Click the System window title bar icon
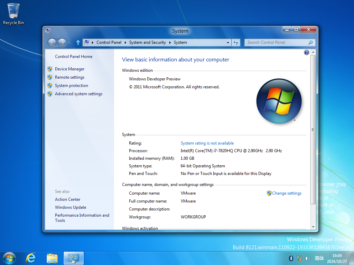This screenshot has height=265, width=354. coord(48,31)
